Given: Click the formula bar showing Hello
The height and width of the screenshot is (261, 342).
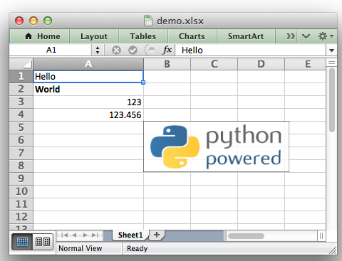Looking at the screenshot, I should pos(251,50).
